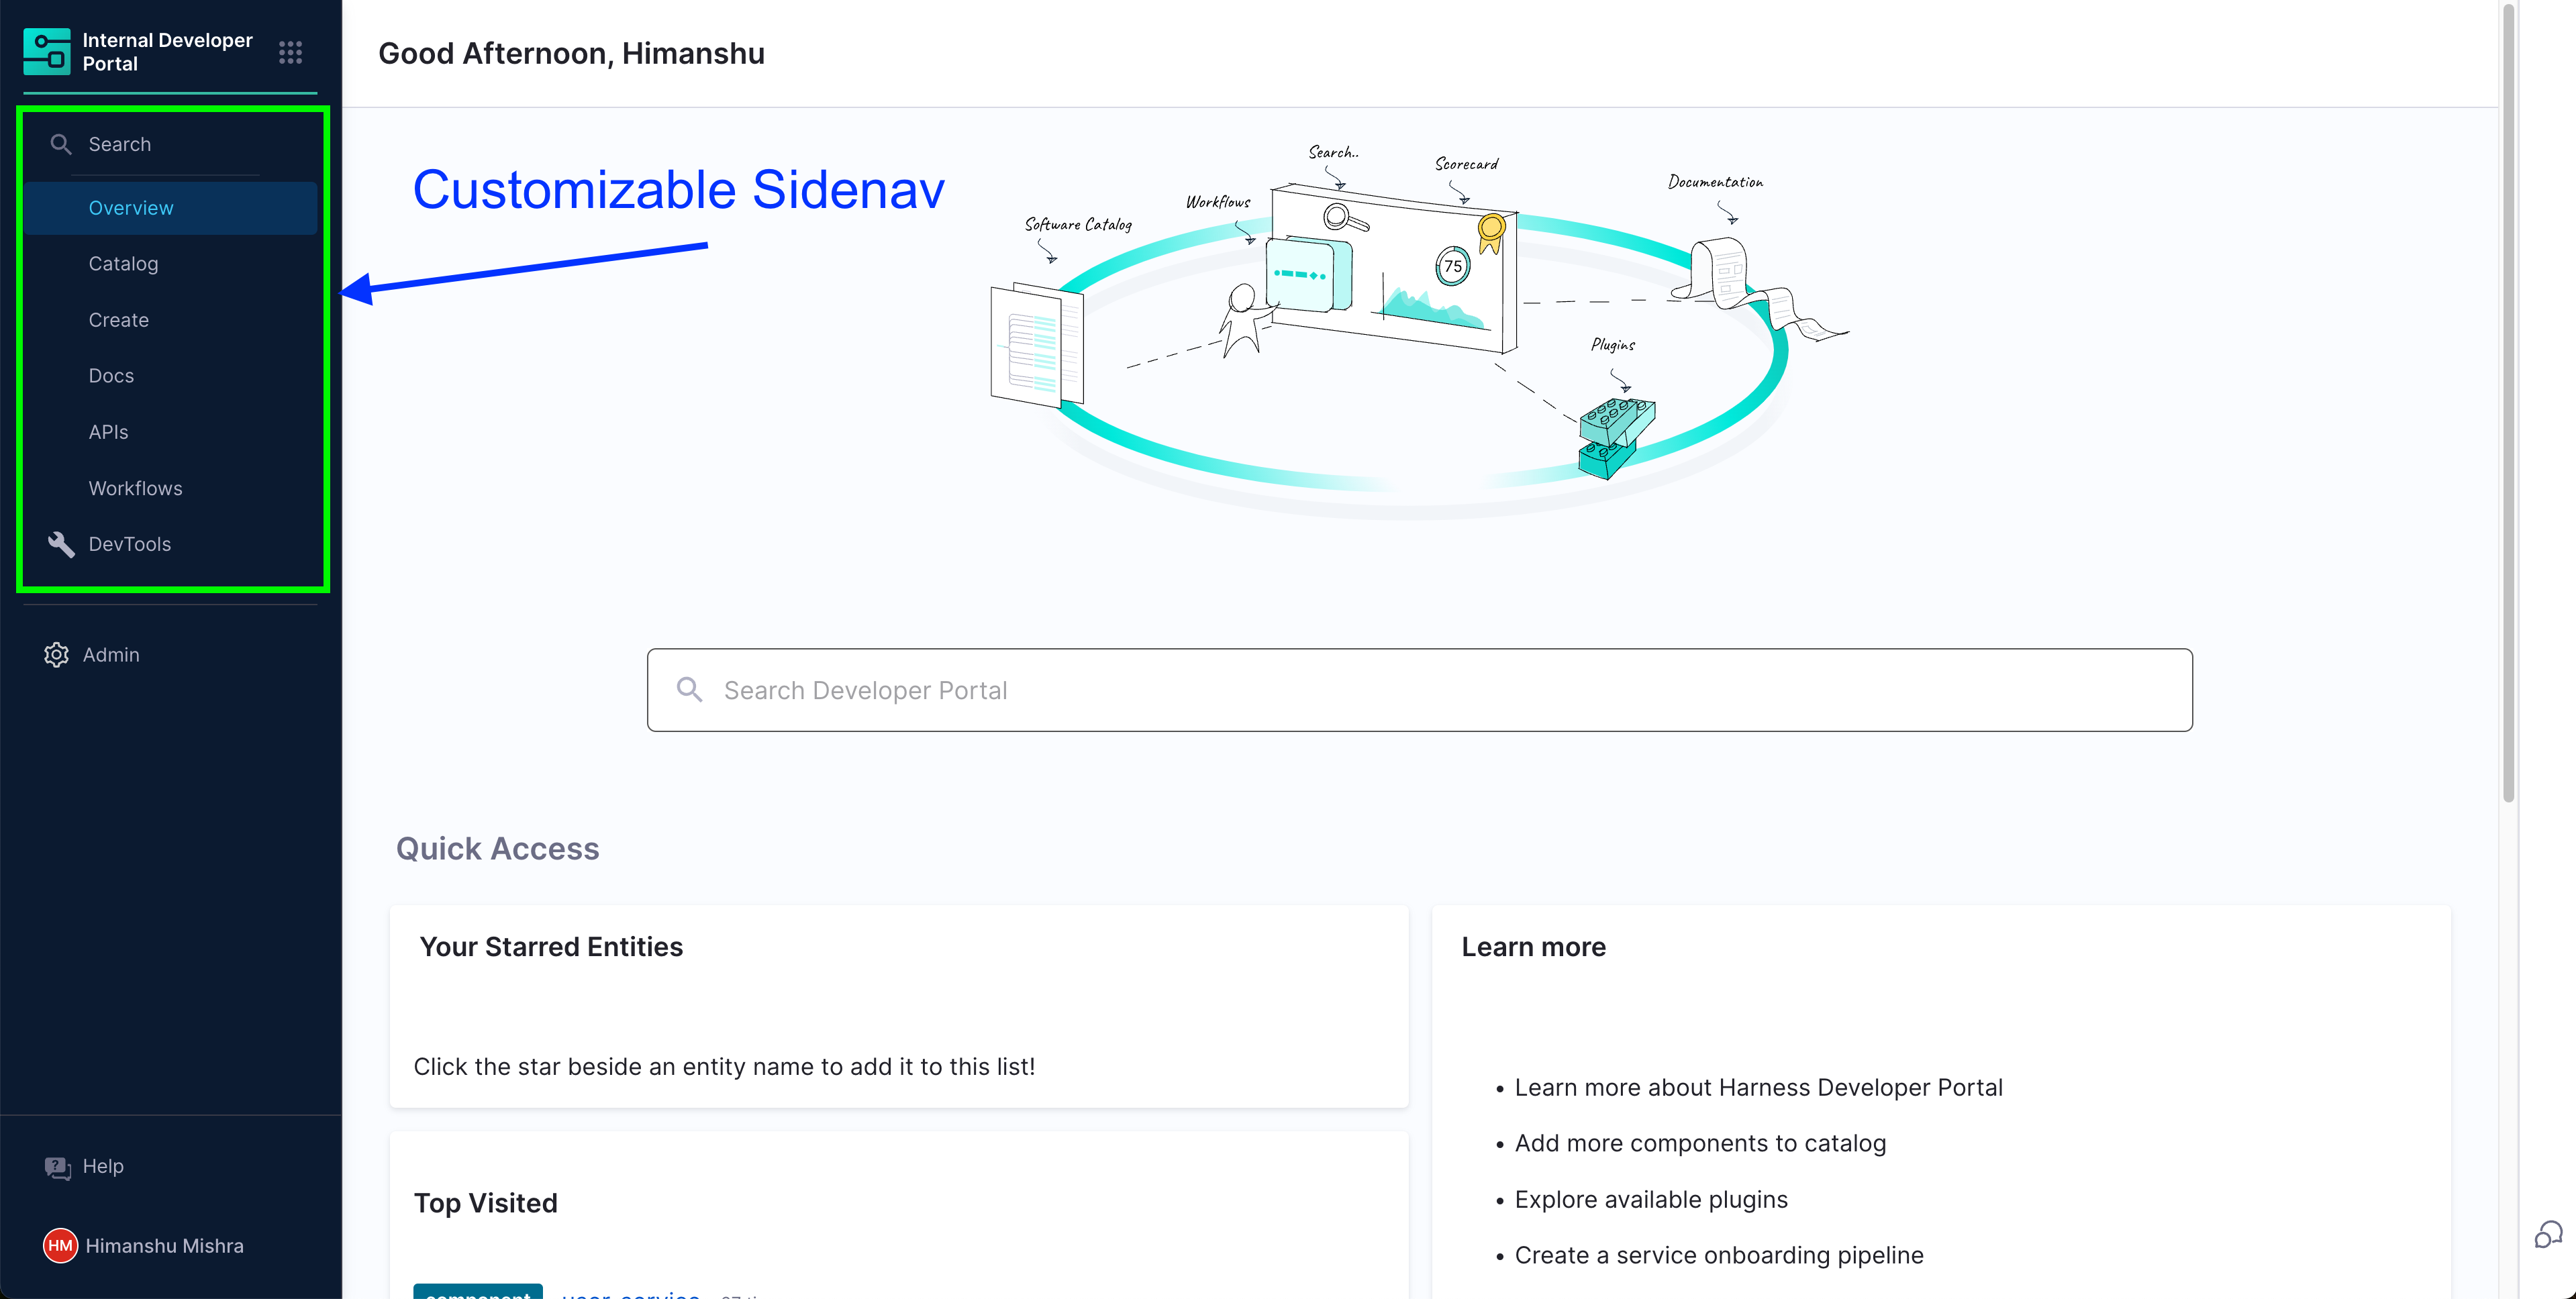Click Himanshu Mishra profile name
2576x1299 pixels.
[x=164, y=1246]
